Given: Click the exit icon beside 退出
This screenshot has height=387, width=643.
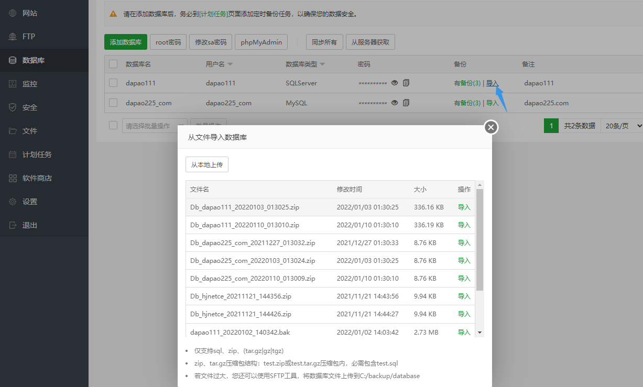Looking at the screenshot, I should click(x=13, y=225).
